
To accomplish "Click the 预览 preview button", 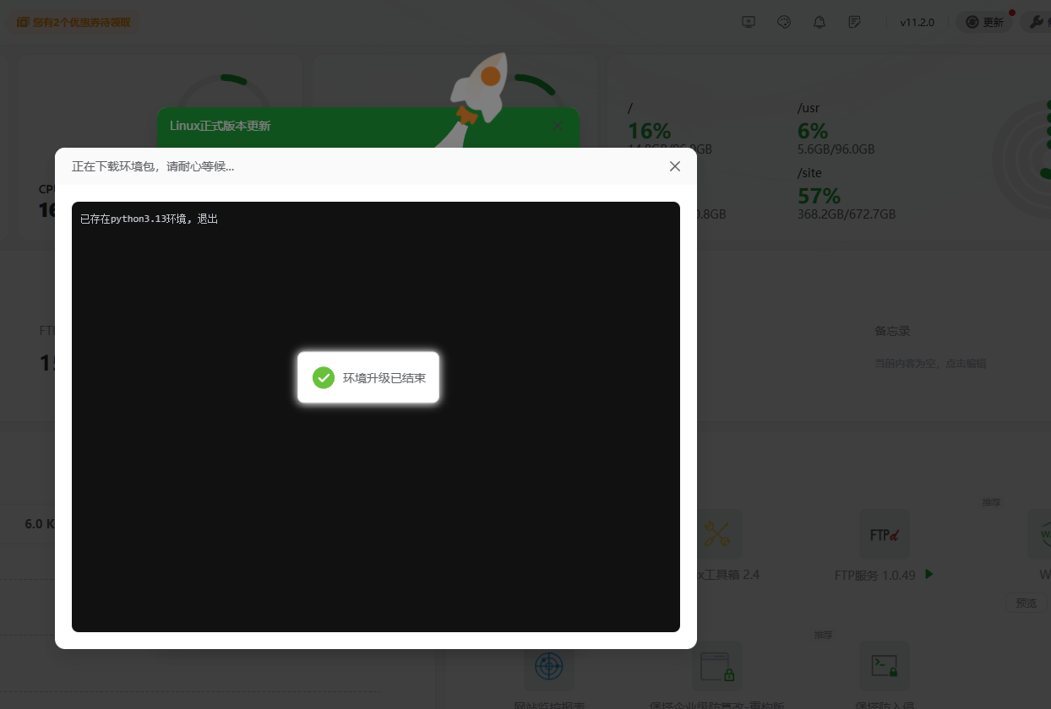I will click(1026, 603).
